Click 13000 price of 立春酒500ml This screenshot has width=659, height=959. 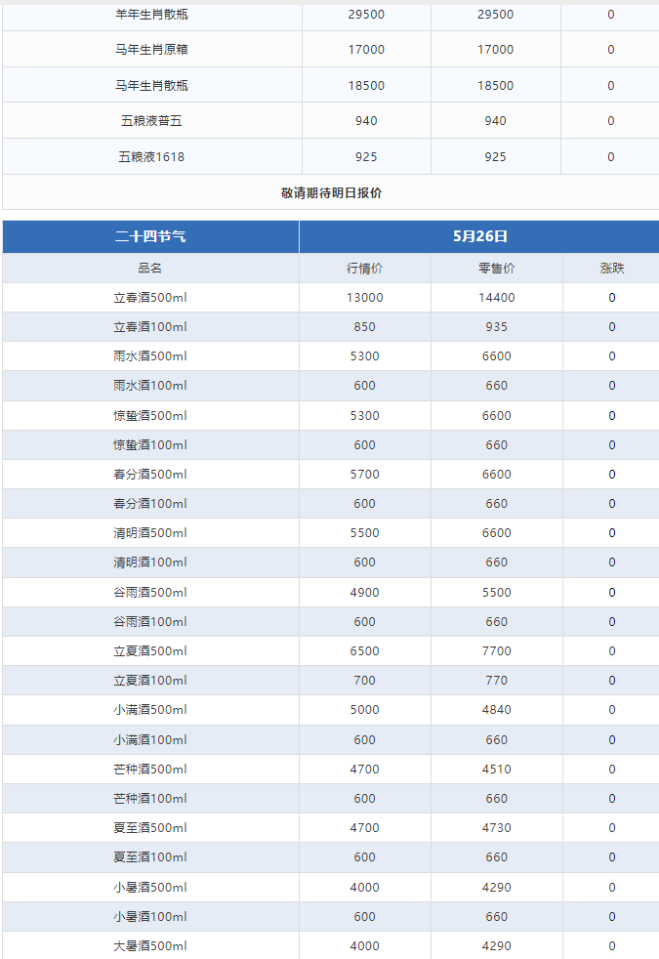[x=364, y=297]
